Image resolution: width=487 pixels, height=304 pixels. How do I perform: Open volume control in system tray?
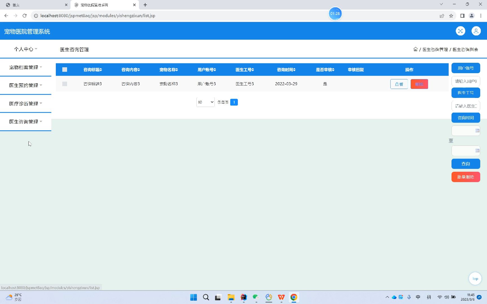tap(446, 297)
